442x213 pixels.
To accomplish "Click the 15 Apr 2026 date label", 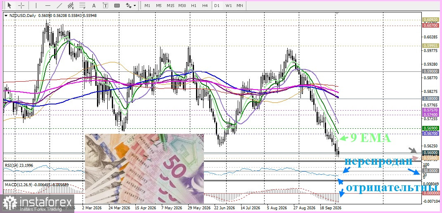I will pos(144,207).
